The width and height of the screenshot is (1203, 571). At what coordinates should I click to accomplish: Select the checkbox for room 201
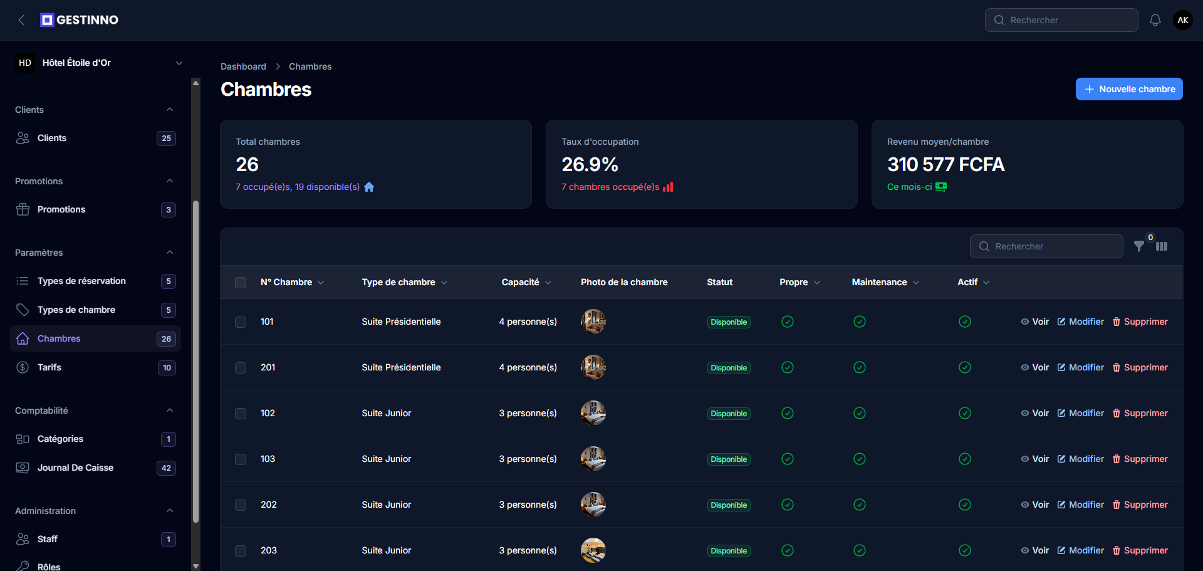(241, 368)
